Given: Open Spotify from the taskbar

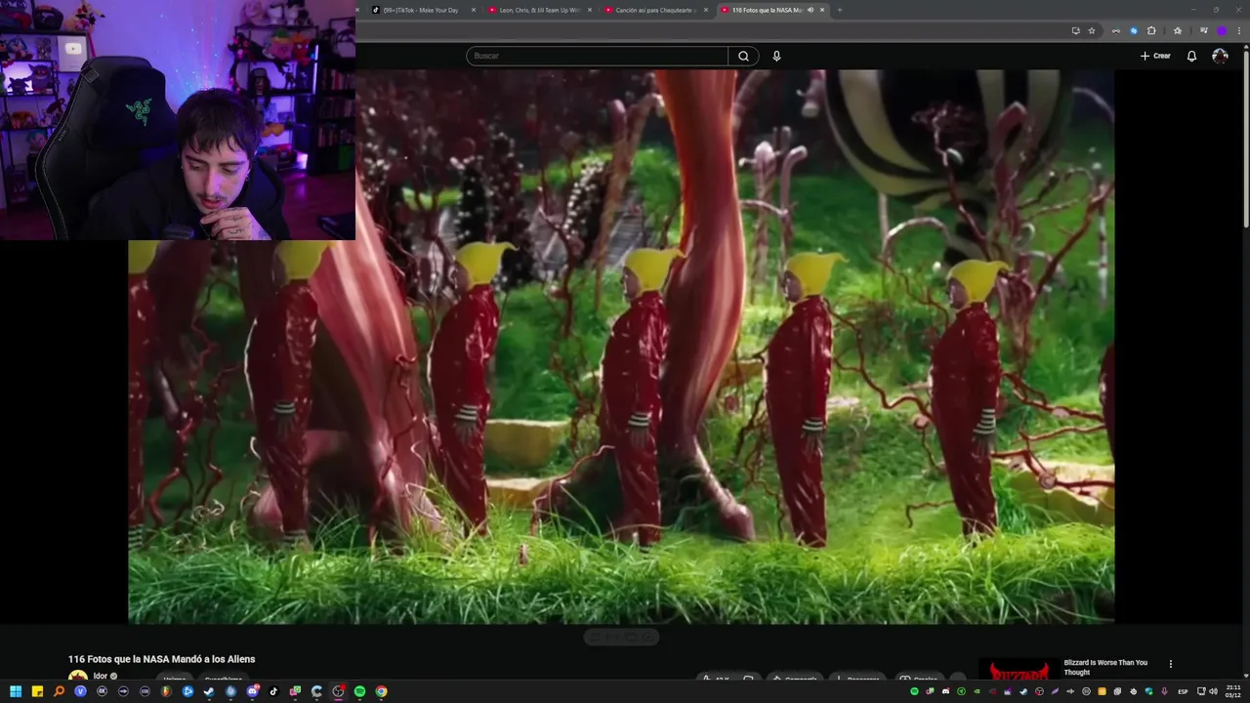Looking at the screenshot, I should (x=359, y=691).
